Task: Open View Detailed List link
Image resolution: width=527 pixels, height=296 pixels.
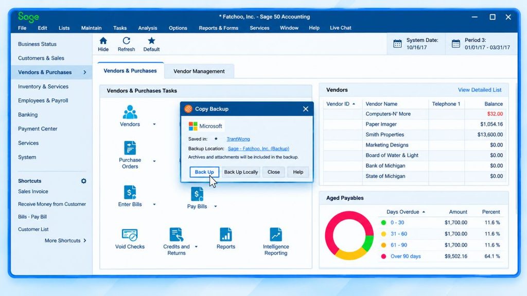Action: 480,90
